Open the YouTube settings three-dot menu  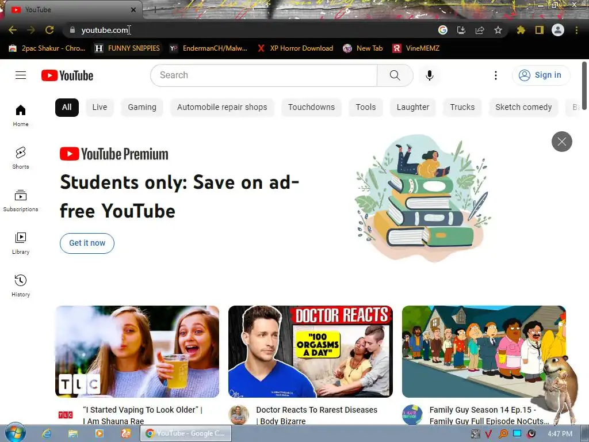[x=495, y=75]
